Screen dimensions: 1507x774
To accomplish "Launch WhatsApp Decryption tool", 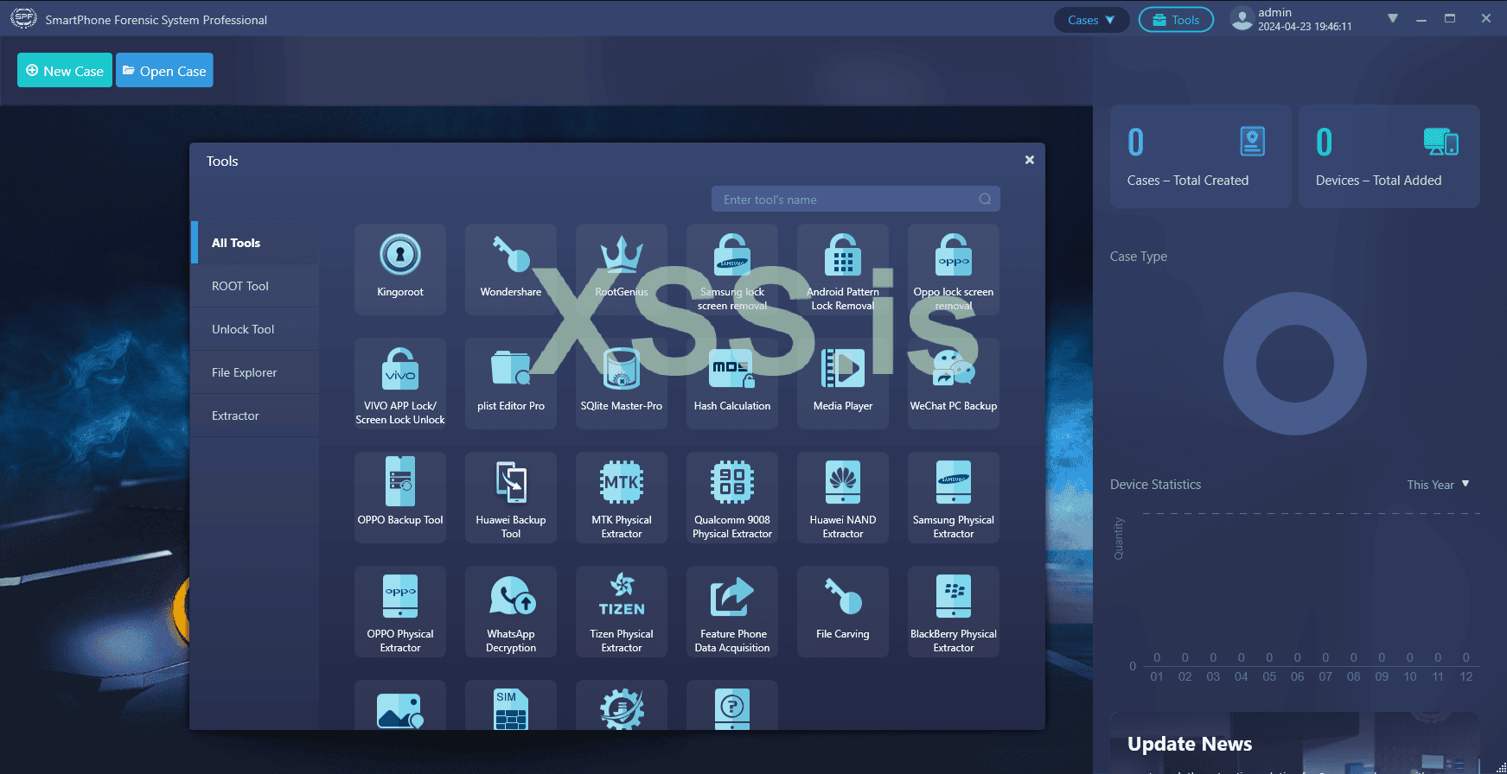I will (511, 612).
